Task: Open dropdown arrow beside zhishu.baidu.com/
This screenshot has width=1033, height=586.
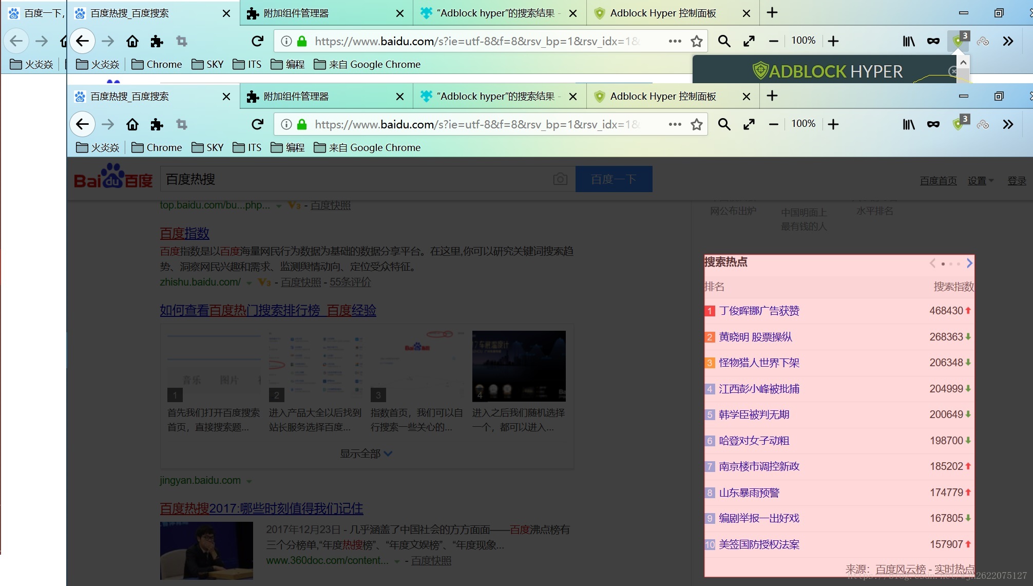Action: [x=249, y=282]
